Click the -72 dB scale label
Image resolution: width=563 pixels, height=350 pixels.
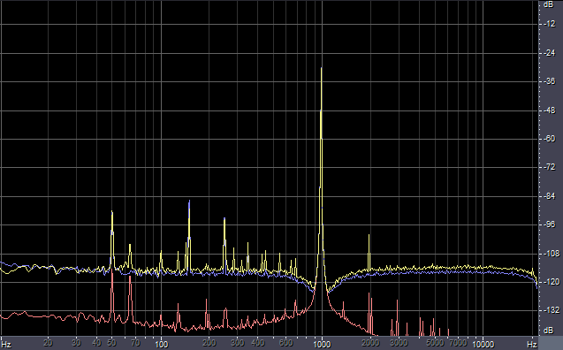(550, 167)
